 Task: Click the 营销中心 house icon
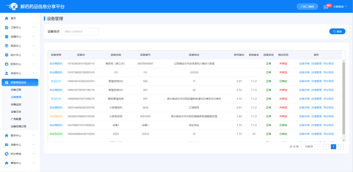point(7,163)
